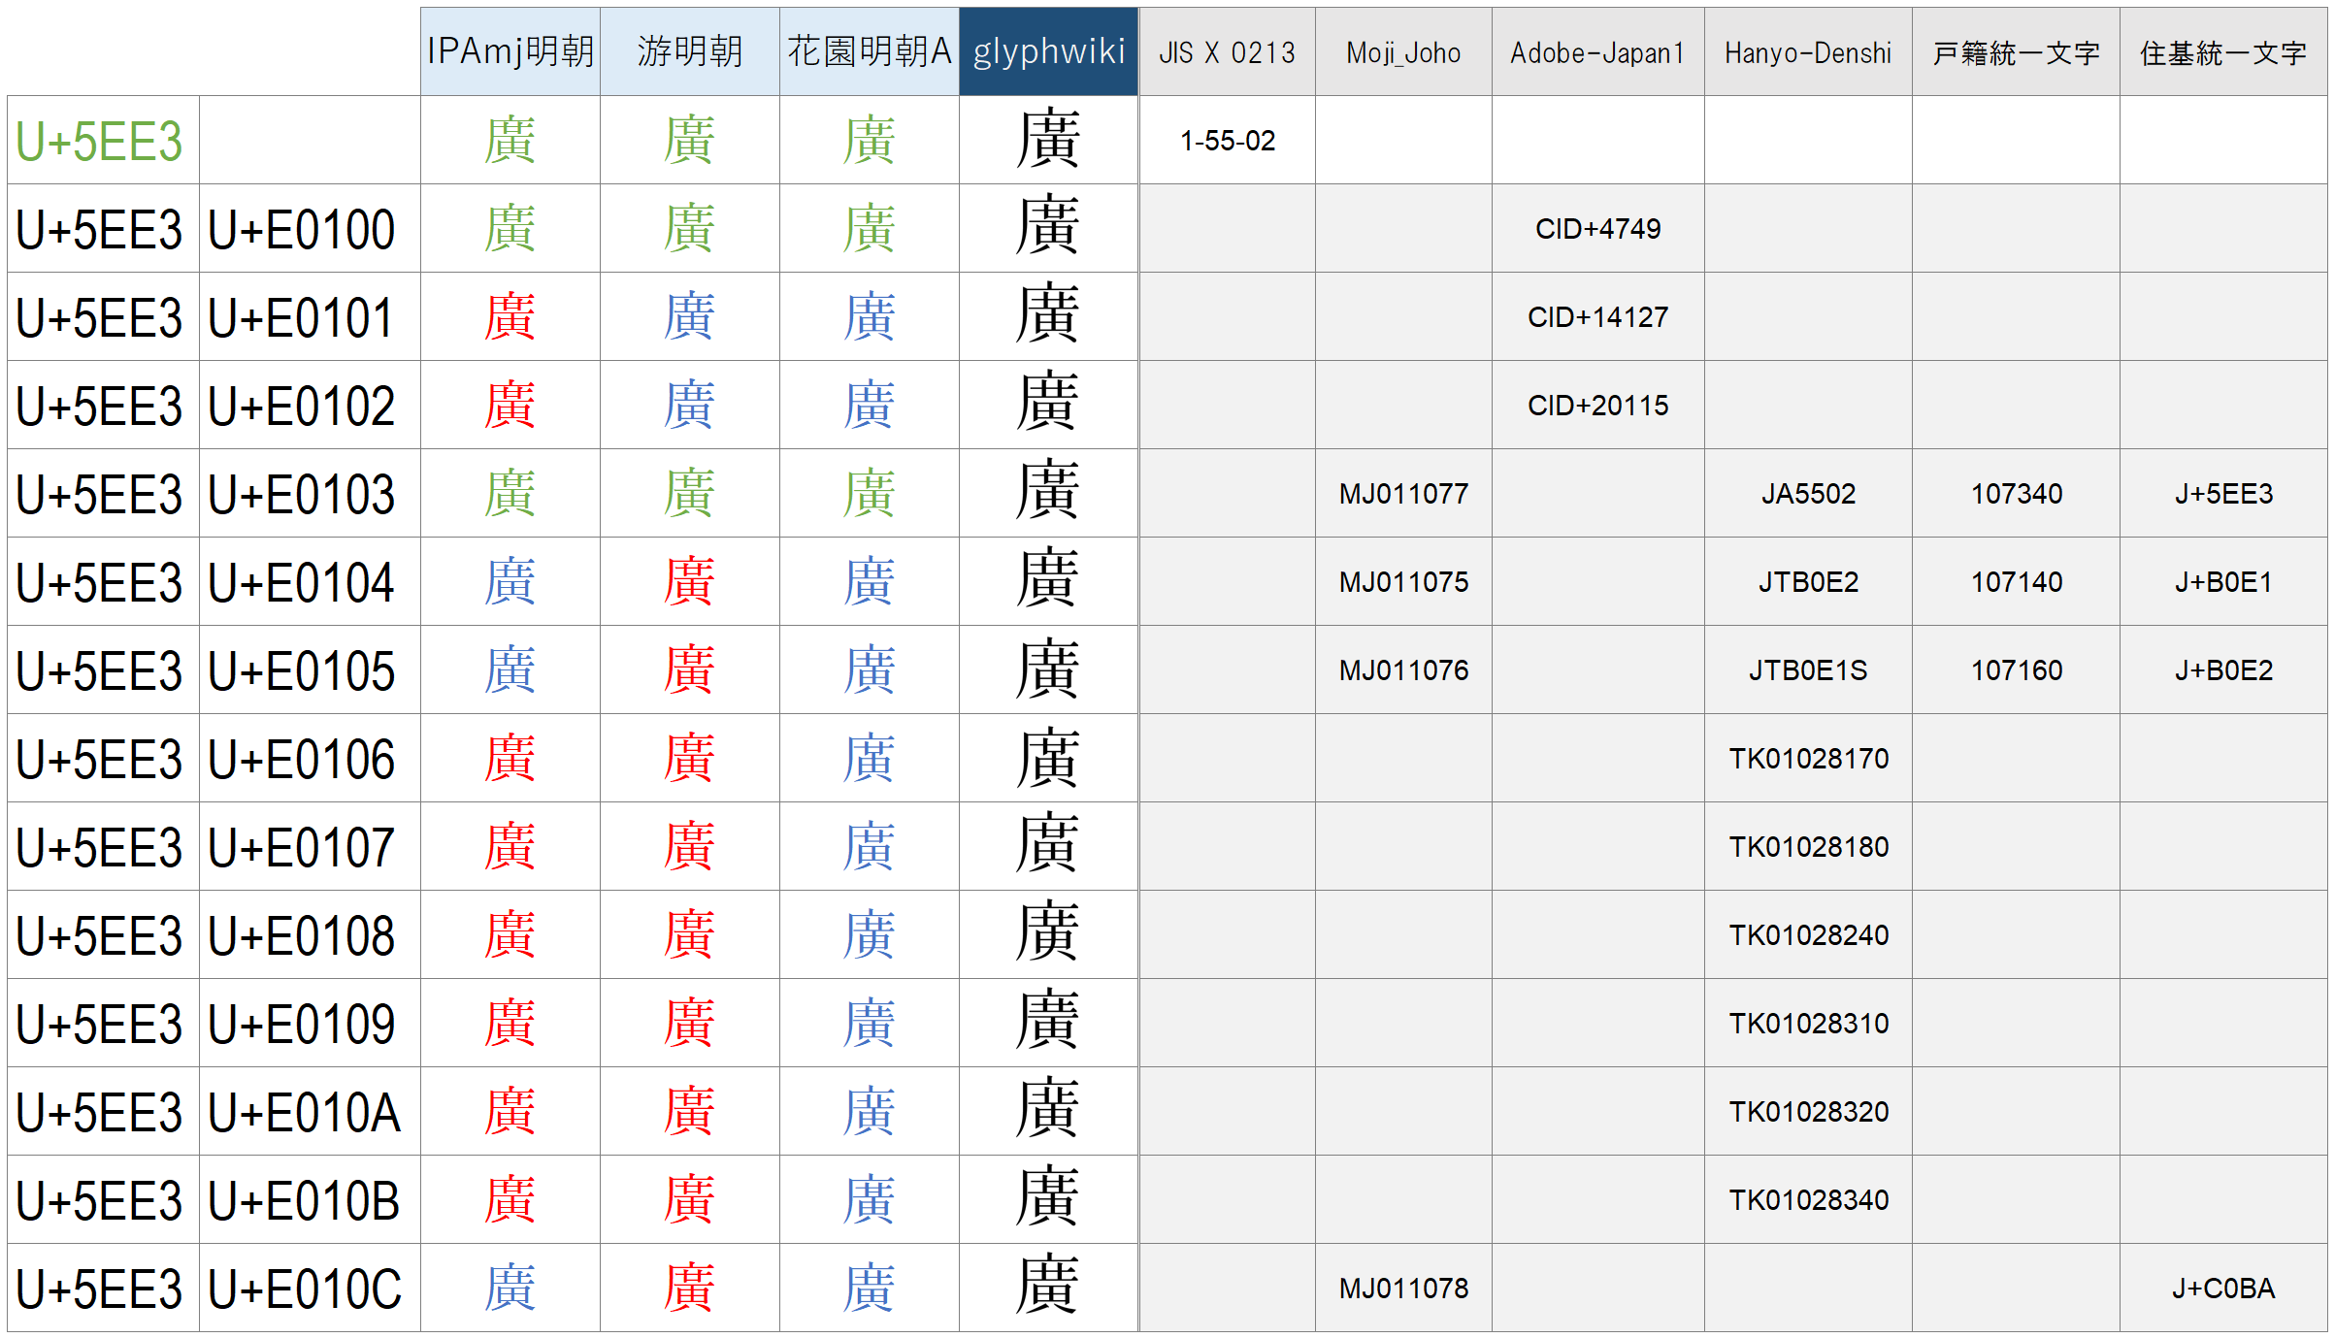Select the MJ011075 cell
This screenshot has width=2335, height=1338.
click(x=1403, y=581)
